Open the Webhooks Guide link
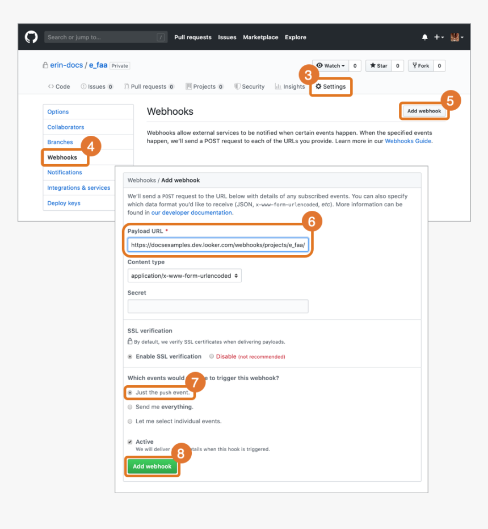This screenshot has width=488, height=529. (x=408, y=141)
